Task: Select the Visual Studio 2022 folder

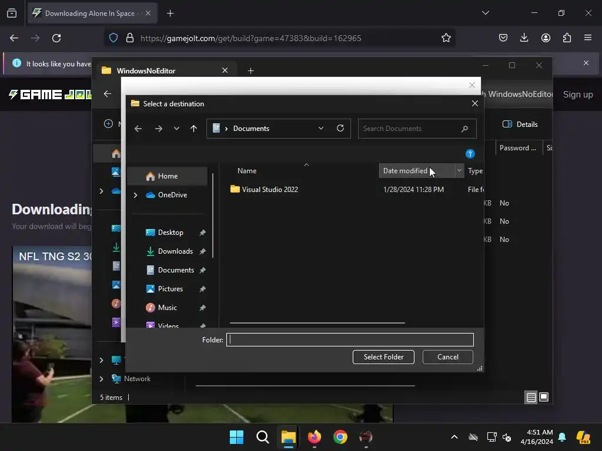Action: [270, 190]
